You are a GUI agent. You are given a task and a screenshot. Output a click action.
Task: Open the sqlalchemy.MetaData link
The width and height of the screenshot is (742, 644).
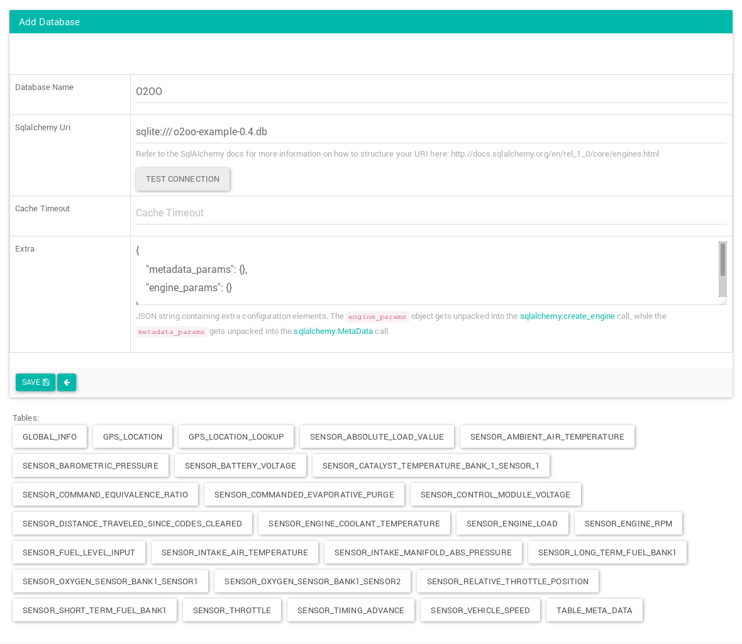click(x=333, y=331)
